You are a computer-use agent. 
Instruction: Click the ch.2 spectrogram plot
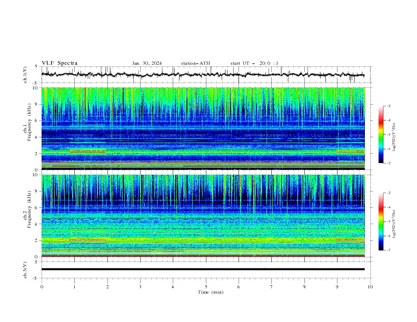[x=203, y=216]
